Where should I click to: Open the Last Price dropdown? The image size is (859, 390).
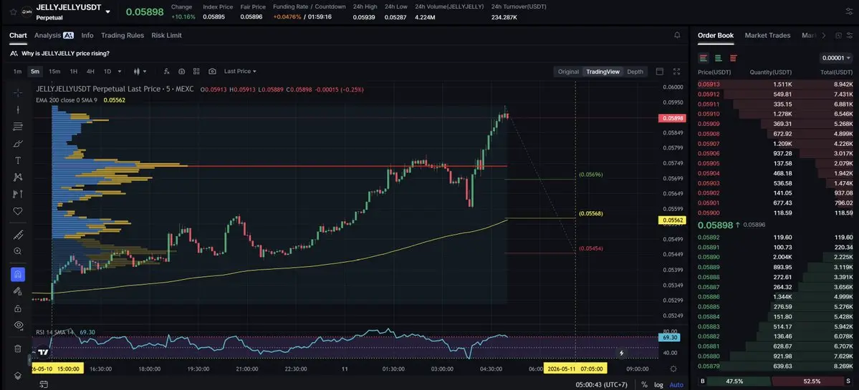(x=240, y=71)
